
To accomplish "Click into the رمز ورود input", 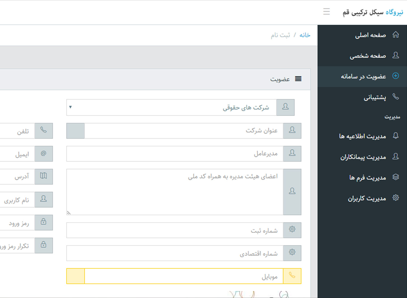I will 17,223.
